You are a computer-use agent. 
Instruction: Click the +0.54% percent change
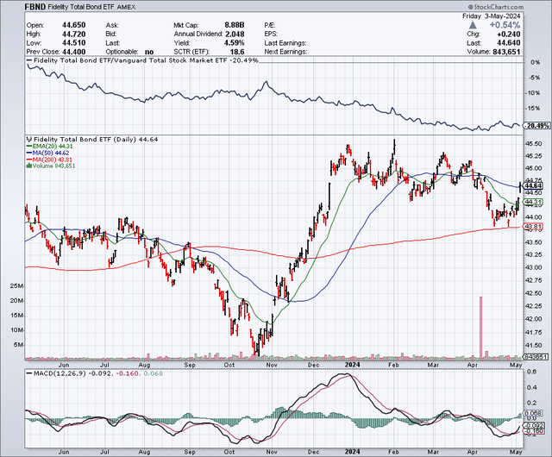(x=505, y=25)
